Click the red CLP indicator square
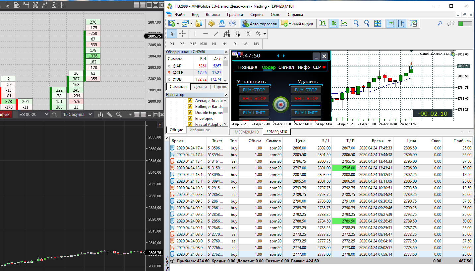The height and width of the screenshot is (271, 475). point(324,67)
